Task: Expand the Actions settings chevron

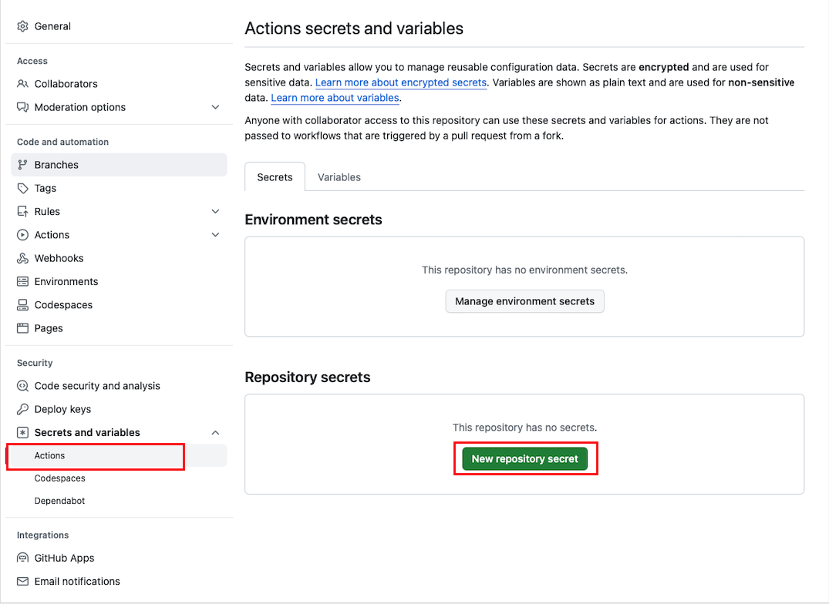Action: tap(215, 235)
